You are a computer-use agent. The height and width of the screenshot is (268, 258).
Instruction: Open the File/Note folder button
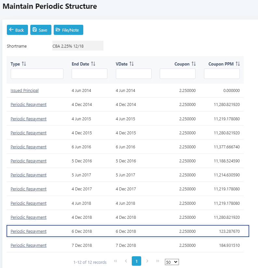tap(68, 30)
